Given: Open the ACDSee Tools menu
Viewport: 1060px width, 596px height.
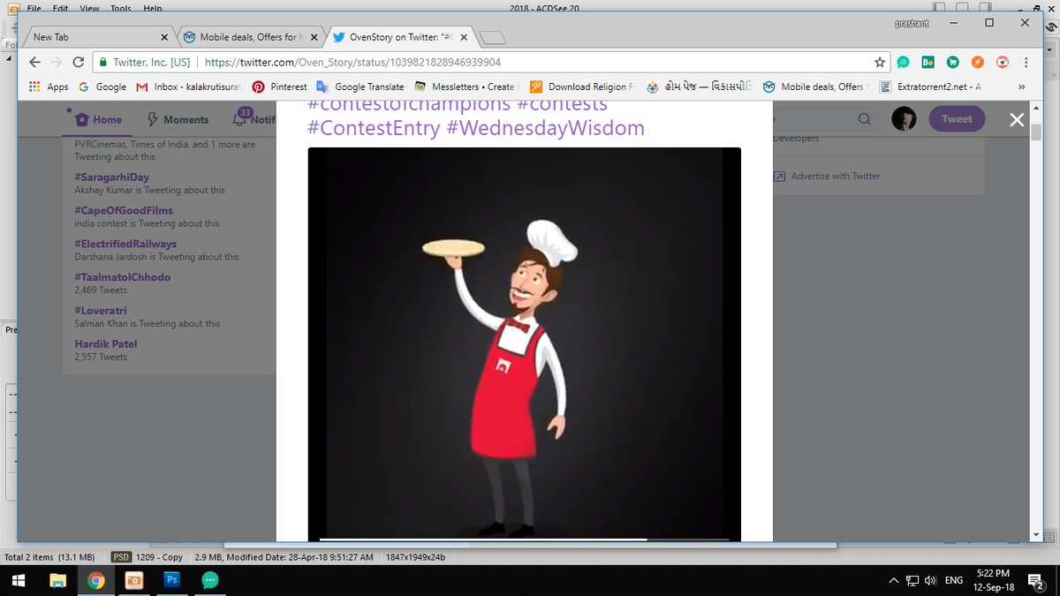Looking at the screenshot, I should (x=121, y=8).
